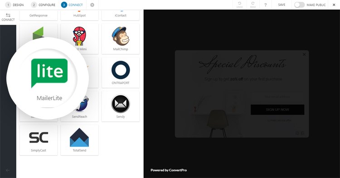Select the iContact service tile

coord(121,15)
